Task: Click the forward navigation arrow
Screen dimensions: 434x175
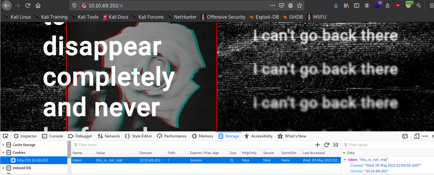Action: (17, 5)
